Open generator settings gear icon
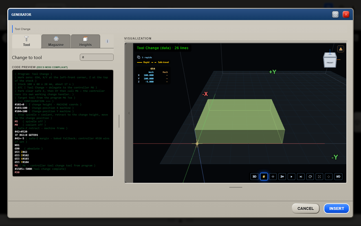Screen dimensions: 361x226 [x=335, y=14]
